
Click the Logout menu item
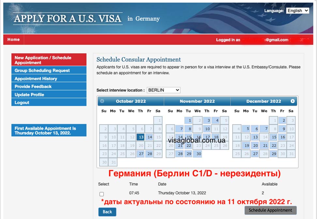click(49, 103)
